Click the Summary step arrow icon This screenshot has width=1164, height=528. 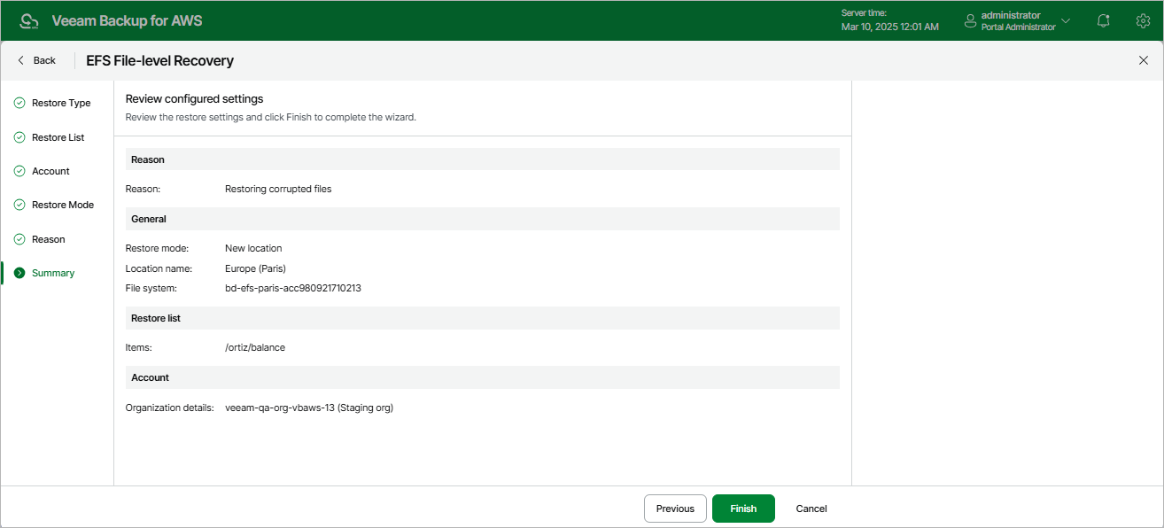19,273
